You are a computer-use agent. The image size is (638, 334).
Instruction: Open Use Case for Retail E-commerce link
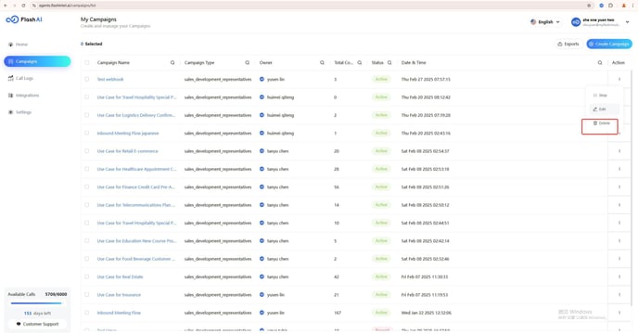click(x=127, y=151)
